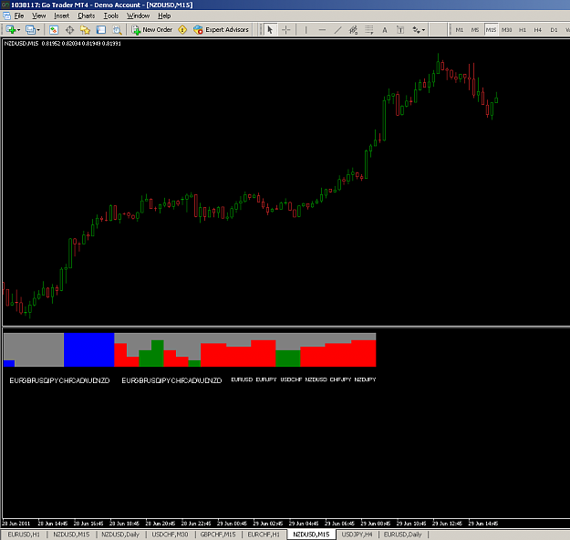
Task: Open the Profiles toolbar icon
Action: pyautogui.click(x=30, y=30)
